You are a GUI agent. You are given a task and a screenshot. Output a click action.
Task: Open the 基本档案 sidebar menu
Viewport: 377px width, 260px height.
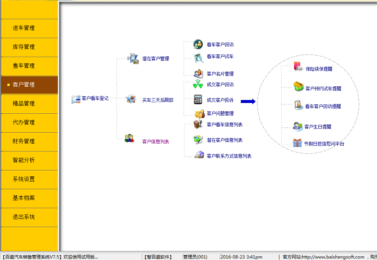29,198
